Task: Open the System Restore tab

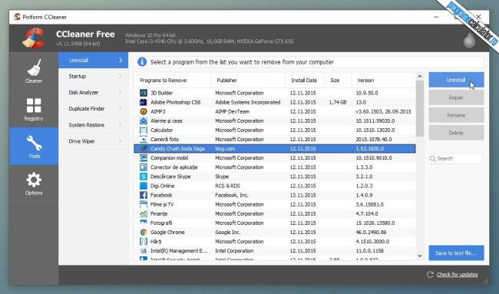Action: (x=93, y=125)
